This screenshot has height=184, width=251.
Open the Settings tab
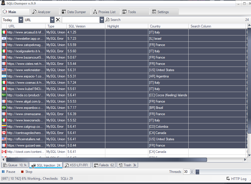164,12
